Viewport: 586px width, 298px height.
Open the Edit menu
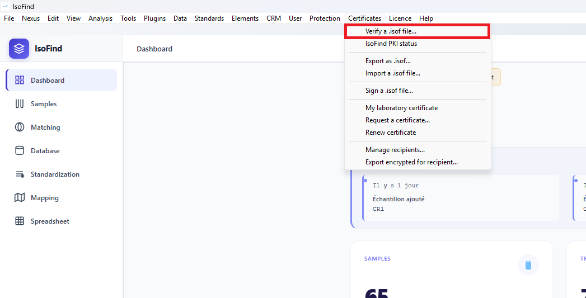[x=53, y=18]
